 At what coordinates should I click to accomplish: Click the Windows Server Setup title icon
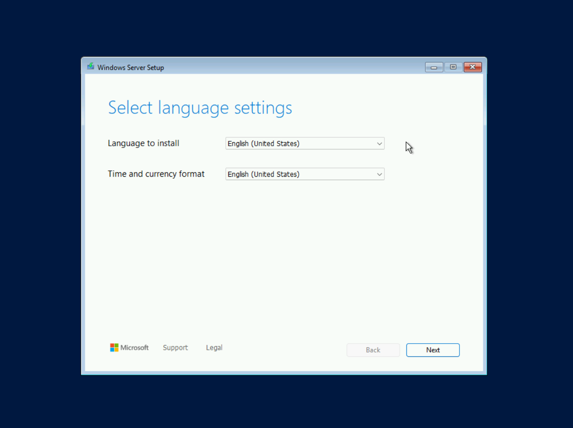click(91, 67)
